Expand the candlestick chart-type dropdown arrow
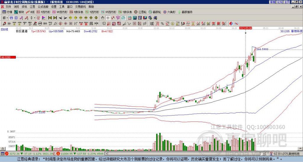The image size is (303, 162). 35,18
